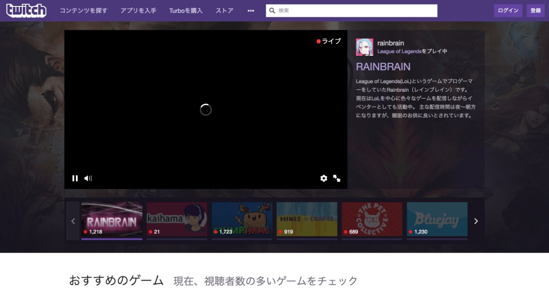Viewport: 549px width, 291px height.
Task: Click the ログイン button
Action: 508,11
